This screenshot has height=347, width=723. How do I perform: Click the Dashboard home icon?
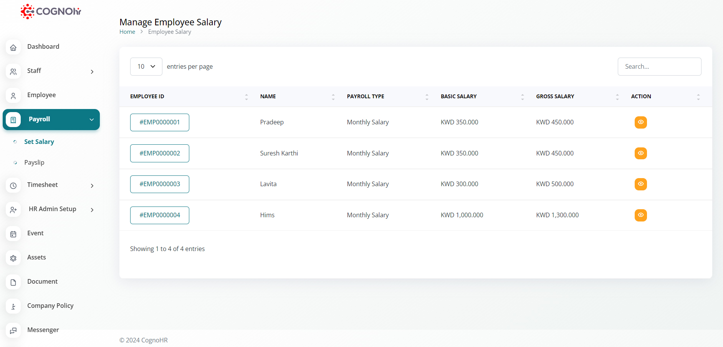pos(13,47)
